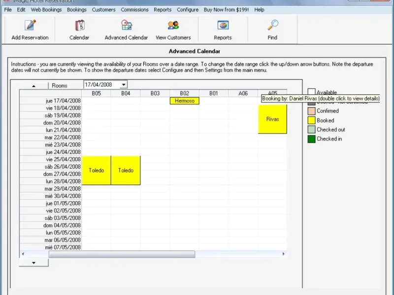
Task: Select the row lun 21/04/2008
Action: pos(51,130)
